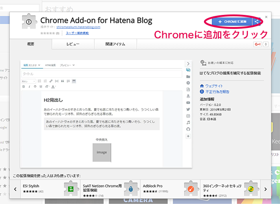Go to next related extensions with the right arrow
This screenshot has height=204, width=280.
click(x=266, y=189)
